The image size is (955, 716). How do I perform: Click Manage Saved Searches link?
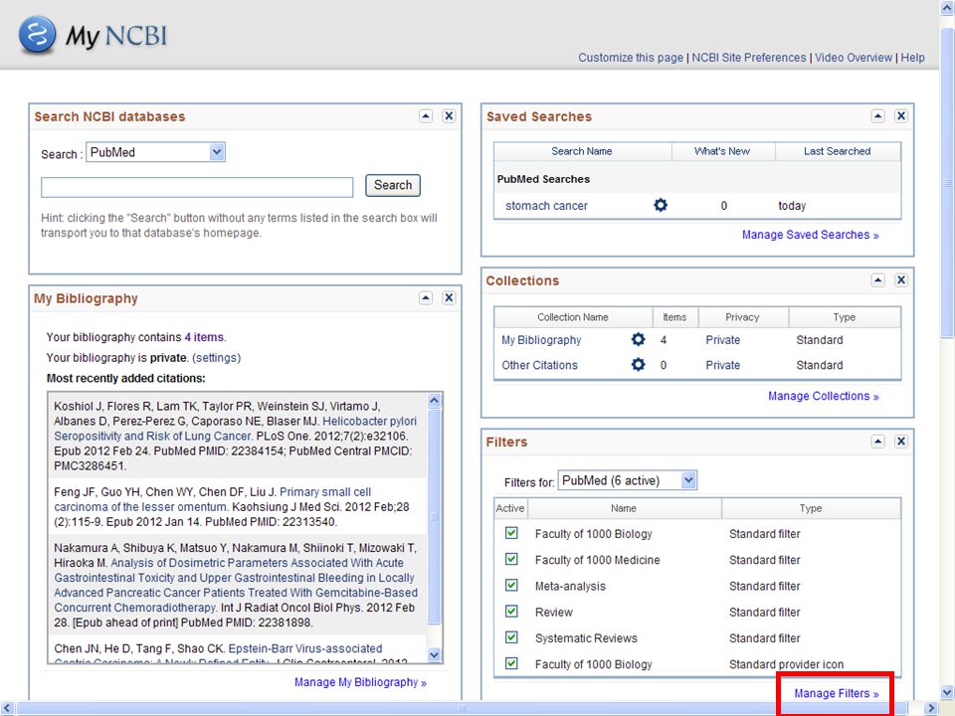tap(810, 235)
